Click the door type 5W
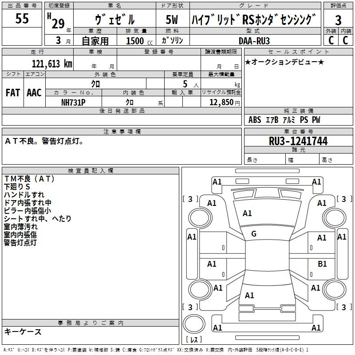 (x=172, y=20)
